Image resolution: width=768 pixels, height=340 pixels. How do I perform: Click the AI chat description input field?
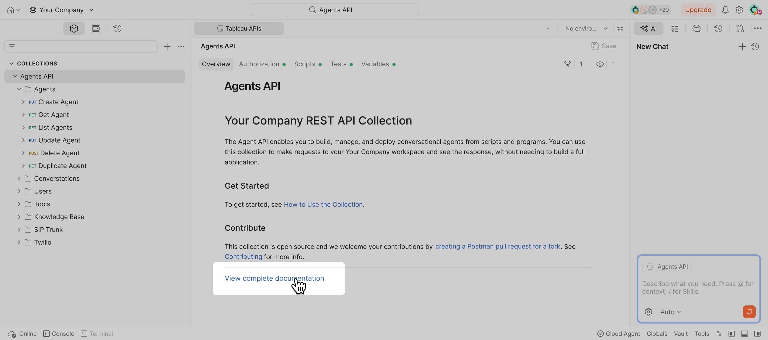point(698,288)
